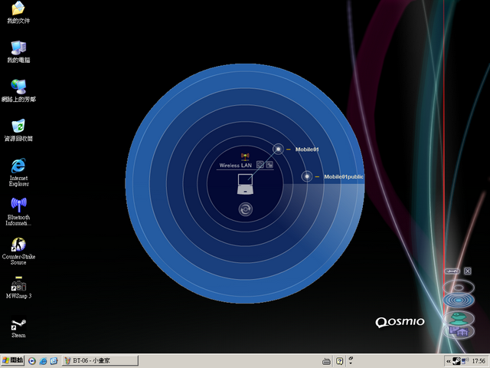Click the Mobile01public network label
The height and width of the screenshot is (368, 490).
tap(344, 177)
